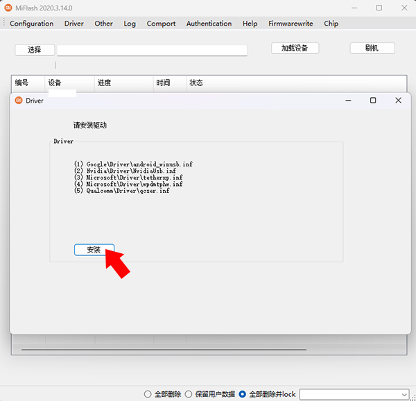This screenshot has height=401, width=416.
Task: Click the Qualcomm\Driver\qcser.inf line
Action: coord(121,191)
